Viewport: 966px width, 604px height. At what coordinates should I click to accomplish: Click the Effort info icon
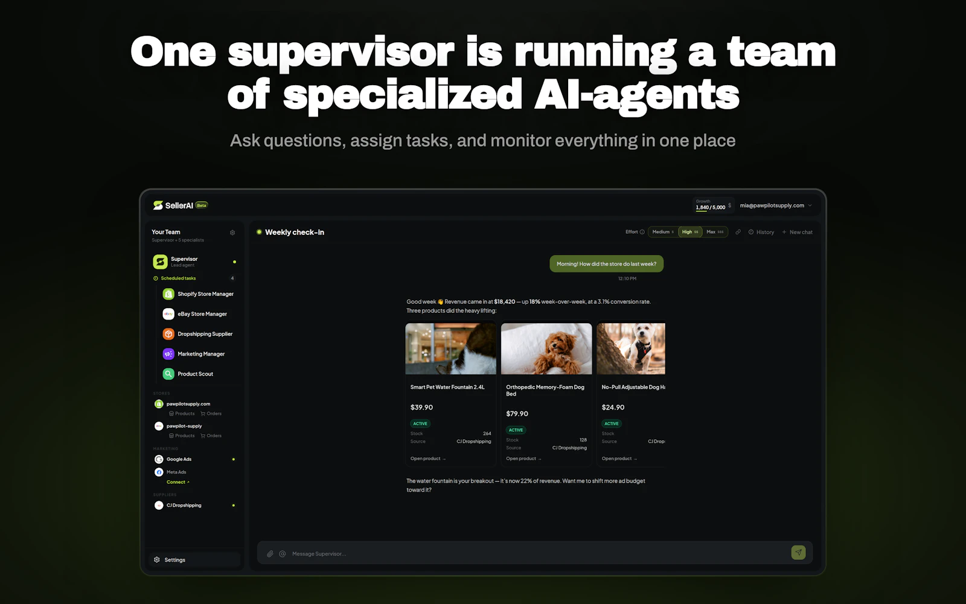642,232
